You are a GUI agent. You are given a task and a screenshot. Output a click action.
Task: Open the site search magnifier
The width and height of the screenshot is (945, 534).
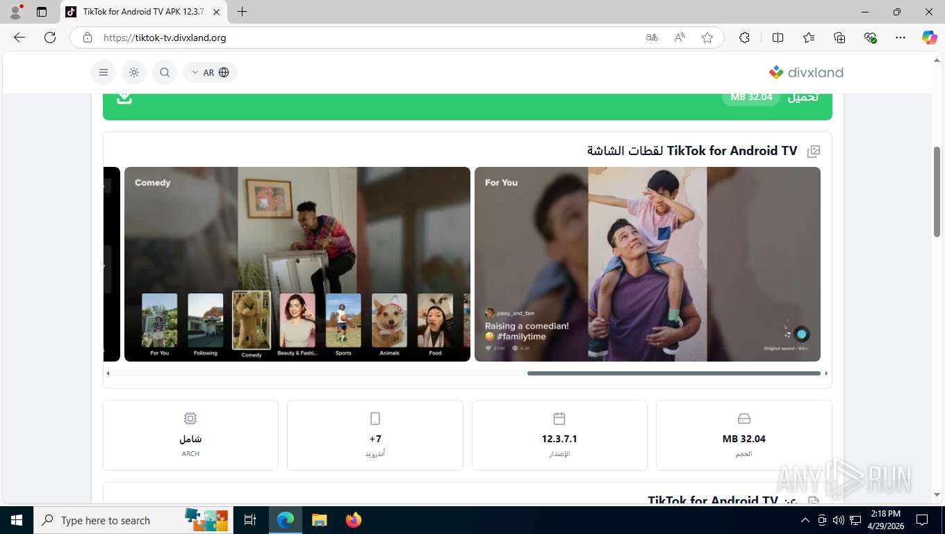click(165, 72)
